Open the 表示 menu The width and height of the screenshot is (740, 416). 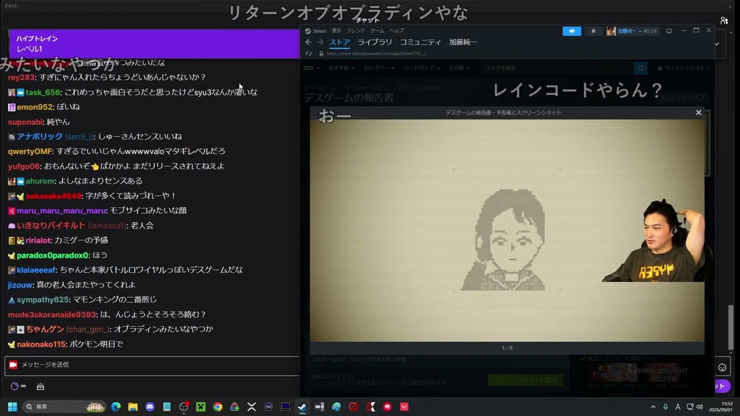[x=336, y=31]
